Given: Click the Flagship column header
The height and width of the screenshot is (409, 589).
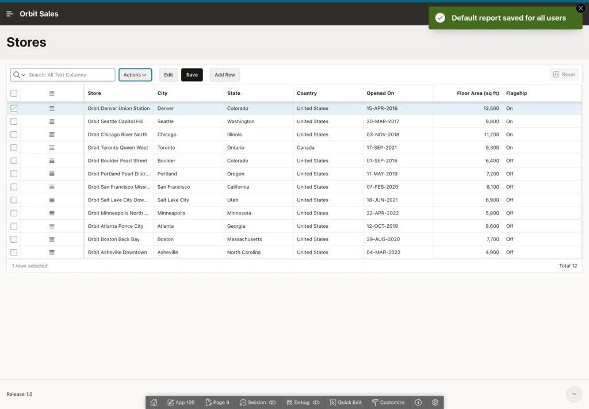Looking at the screenshot, I should pos(542,93).
